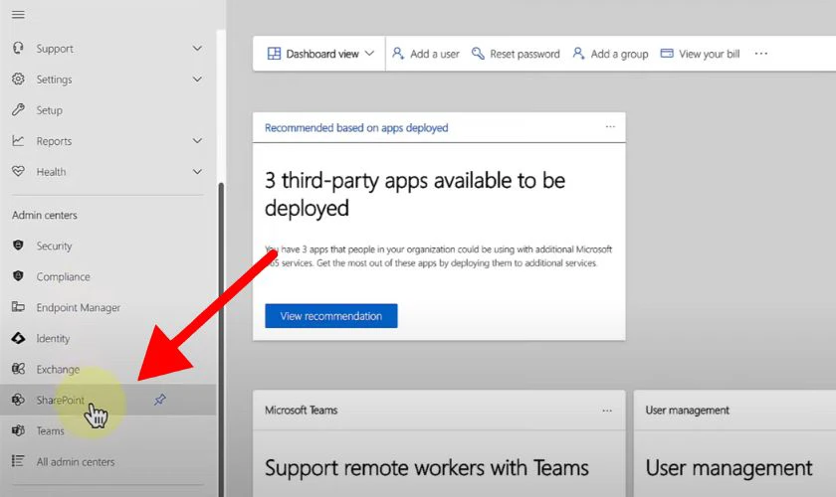Click the View your bill card icon
Screen dimensions: 836x497
point(667,54)
